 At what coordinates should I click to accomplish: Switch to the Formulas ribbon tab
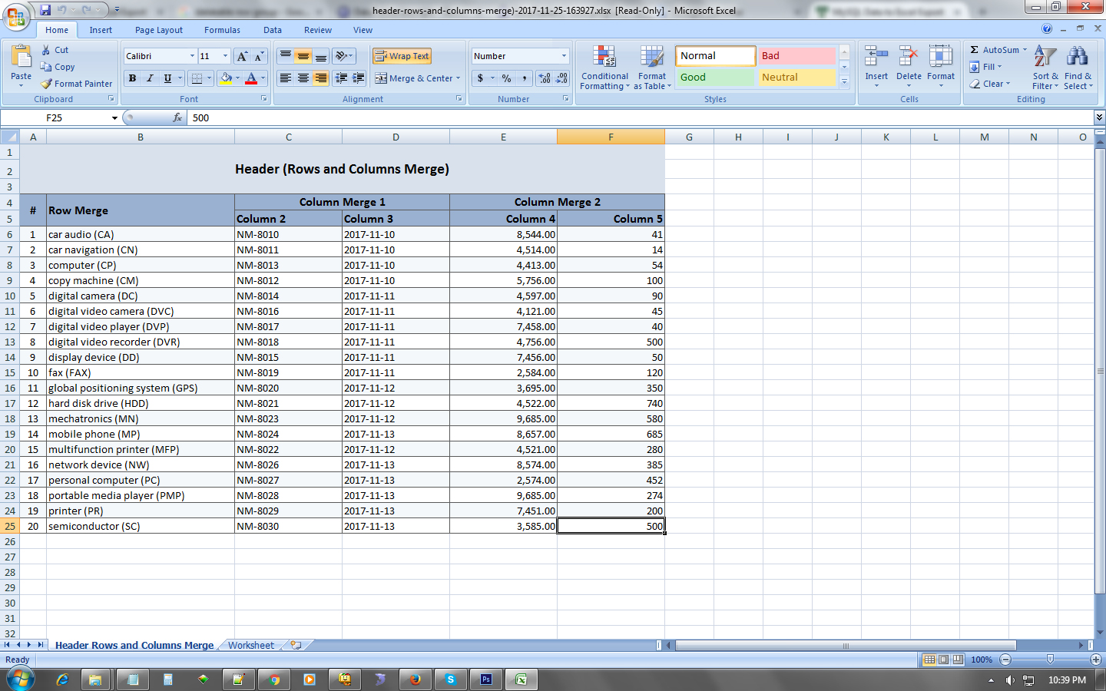(x=222, y=30)
